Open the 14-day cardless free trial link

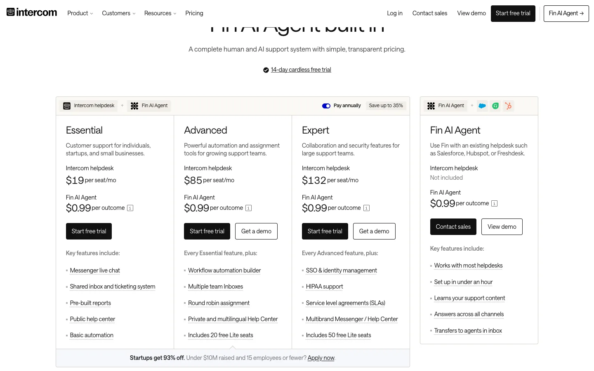[301, 70]
